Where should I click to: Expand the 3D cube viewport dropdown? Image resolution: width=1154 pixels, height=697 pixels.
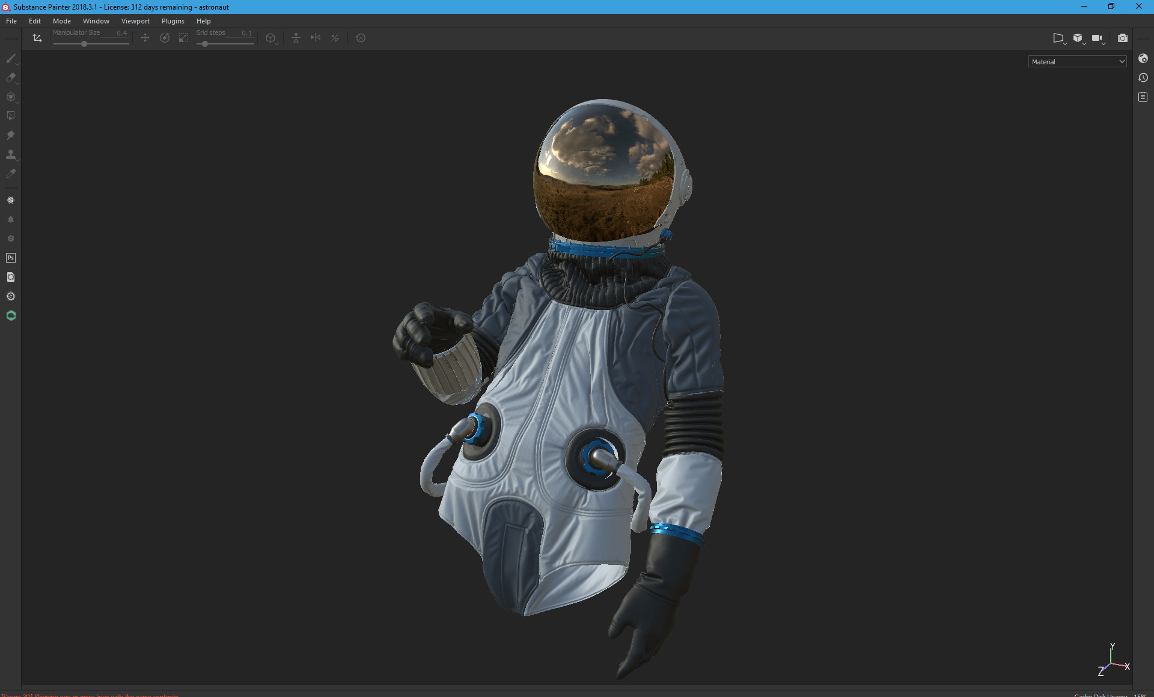point(1079,38)
